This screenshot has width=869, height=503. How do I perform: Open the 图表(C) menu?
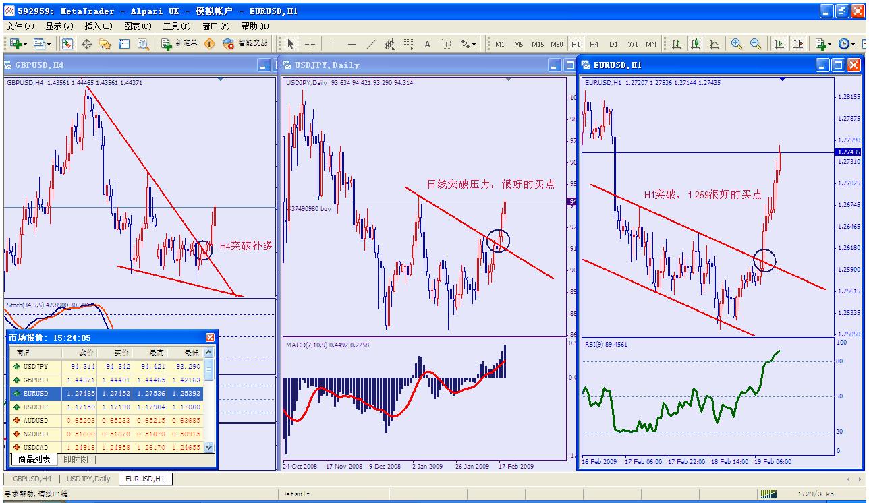click(138, 26)
